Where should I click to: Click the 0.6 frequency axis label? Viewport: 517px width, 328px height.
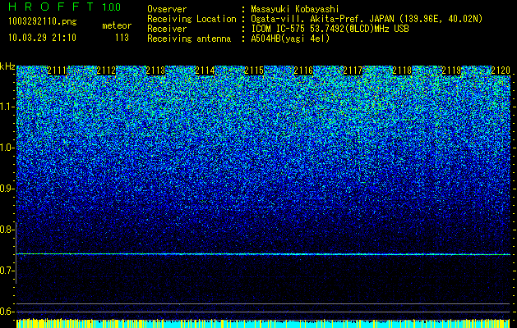tap(7, 312)
